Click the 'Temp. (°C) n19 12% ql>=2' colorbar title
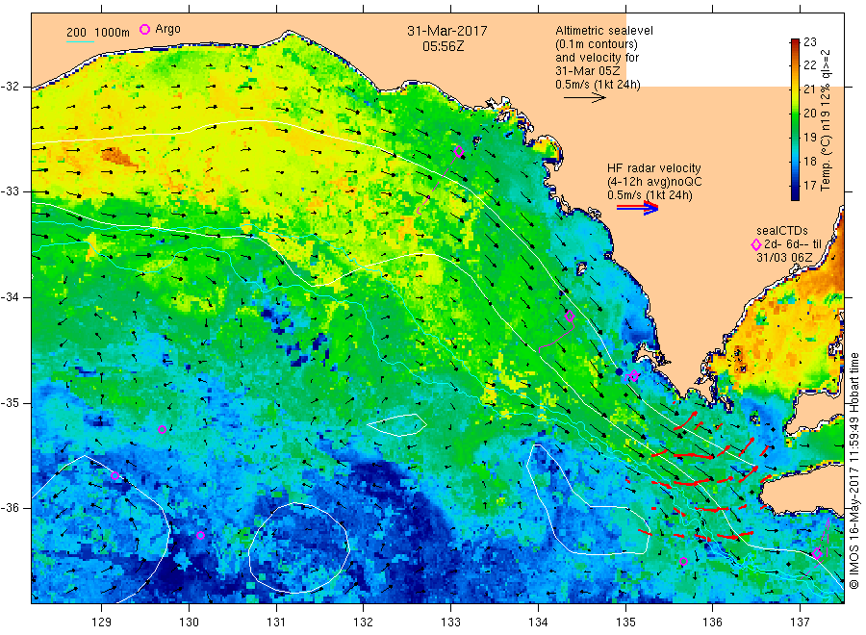The height and width of the screenshot is (635, 866). pos(826,120)
